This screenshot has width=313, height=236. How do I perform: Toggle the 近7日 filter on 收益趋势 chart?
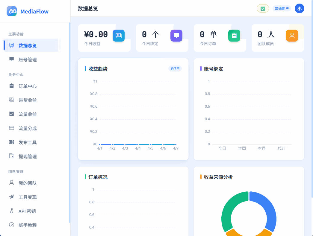point(175,68)
